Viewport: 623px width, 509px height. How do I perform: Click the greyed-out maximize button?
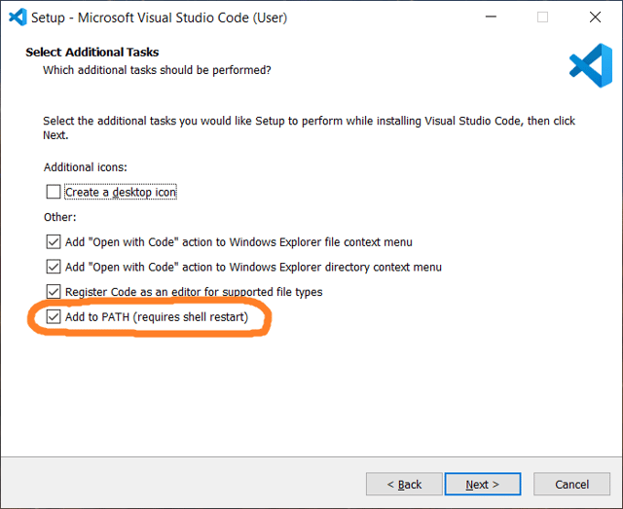coord(543,17)
